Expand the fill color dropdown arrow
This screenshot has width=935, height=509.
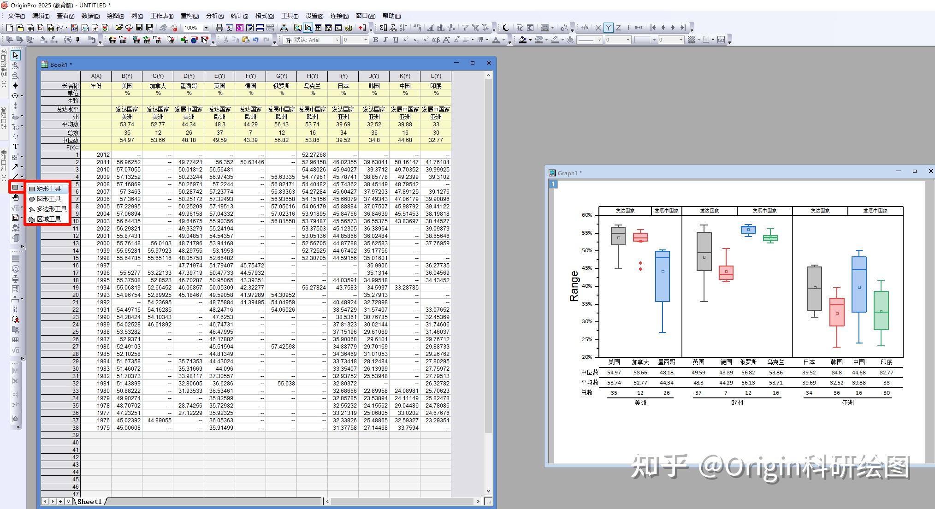pos(530,40)
